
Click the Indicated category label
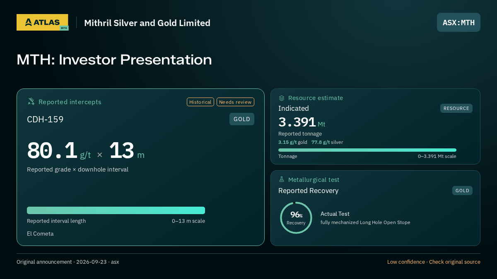click(x=294, y=108)
